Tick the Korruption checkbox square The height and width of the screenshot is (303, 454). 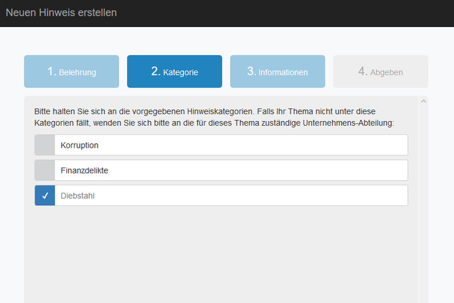pos(45,145)
